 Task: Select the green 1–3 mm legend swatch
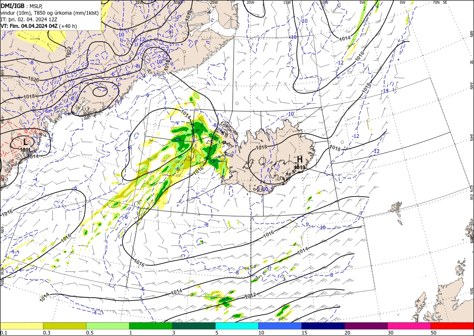[151, 326]
